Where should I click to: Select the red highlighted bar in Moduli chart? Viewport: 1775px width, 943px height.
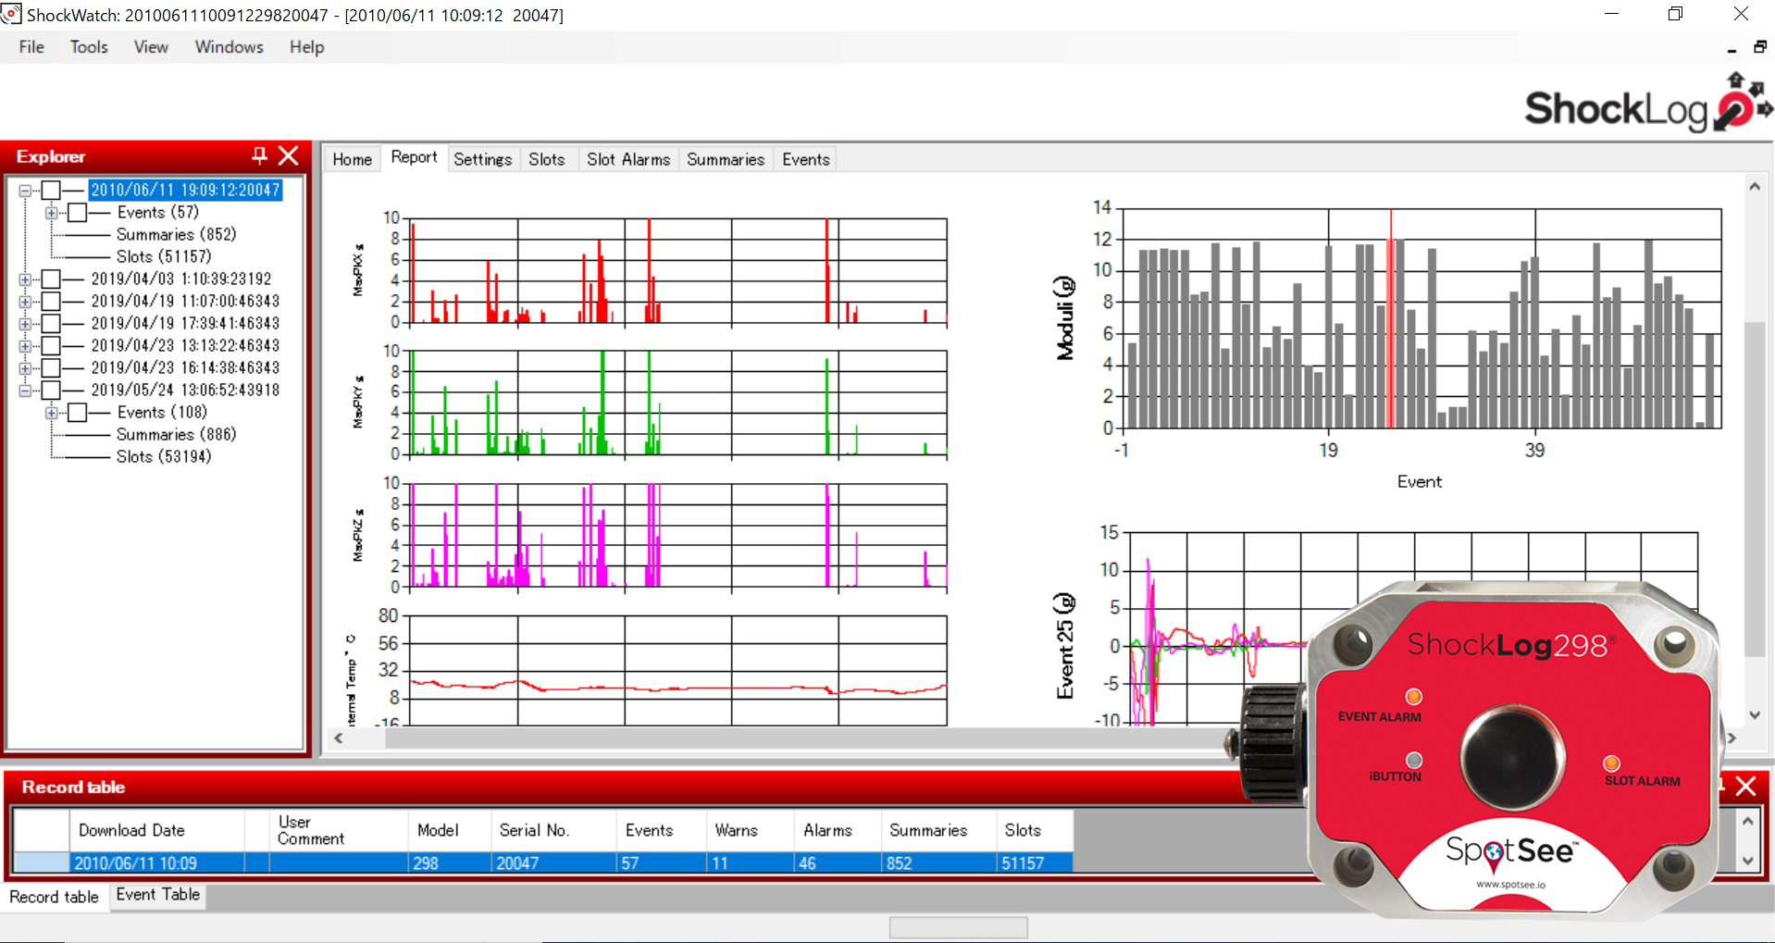pos(1390,333)
